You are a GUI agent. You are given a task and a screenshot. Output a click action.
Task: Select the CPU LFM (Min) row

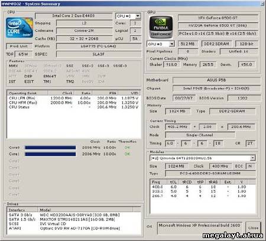[x=74, y=98]
